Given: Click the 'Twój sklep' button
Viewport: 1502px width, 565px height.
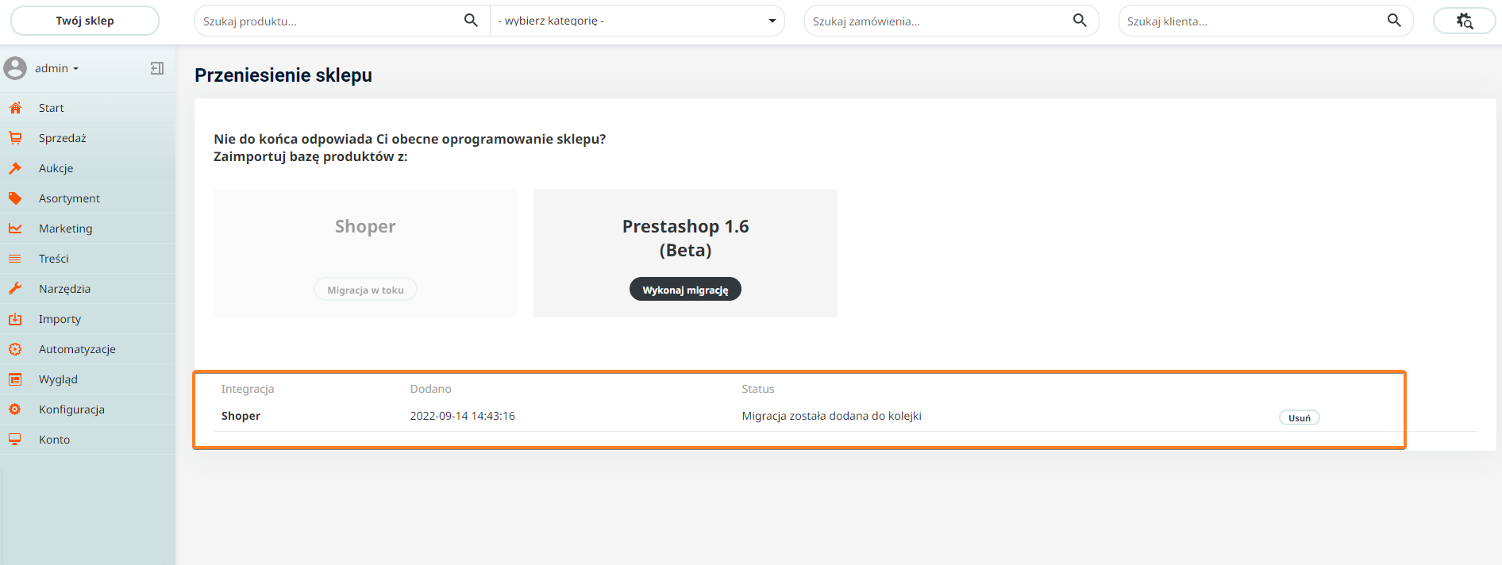Looking at the screenshot, I should (85, 21).
